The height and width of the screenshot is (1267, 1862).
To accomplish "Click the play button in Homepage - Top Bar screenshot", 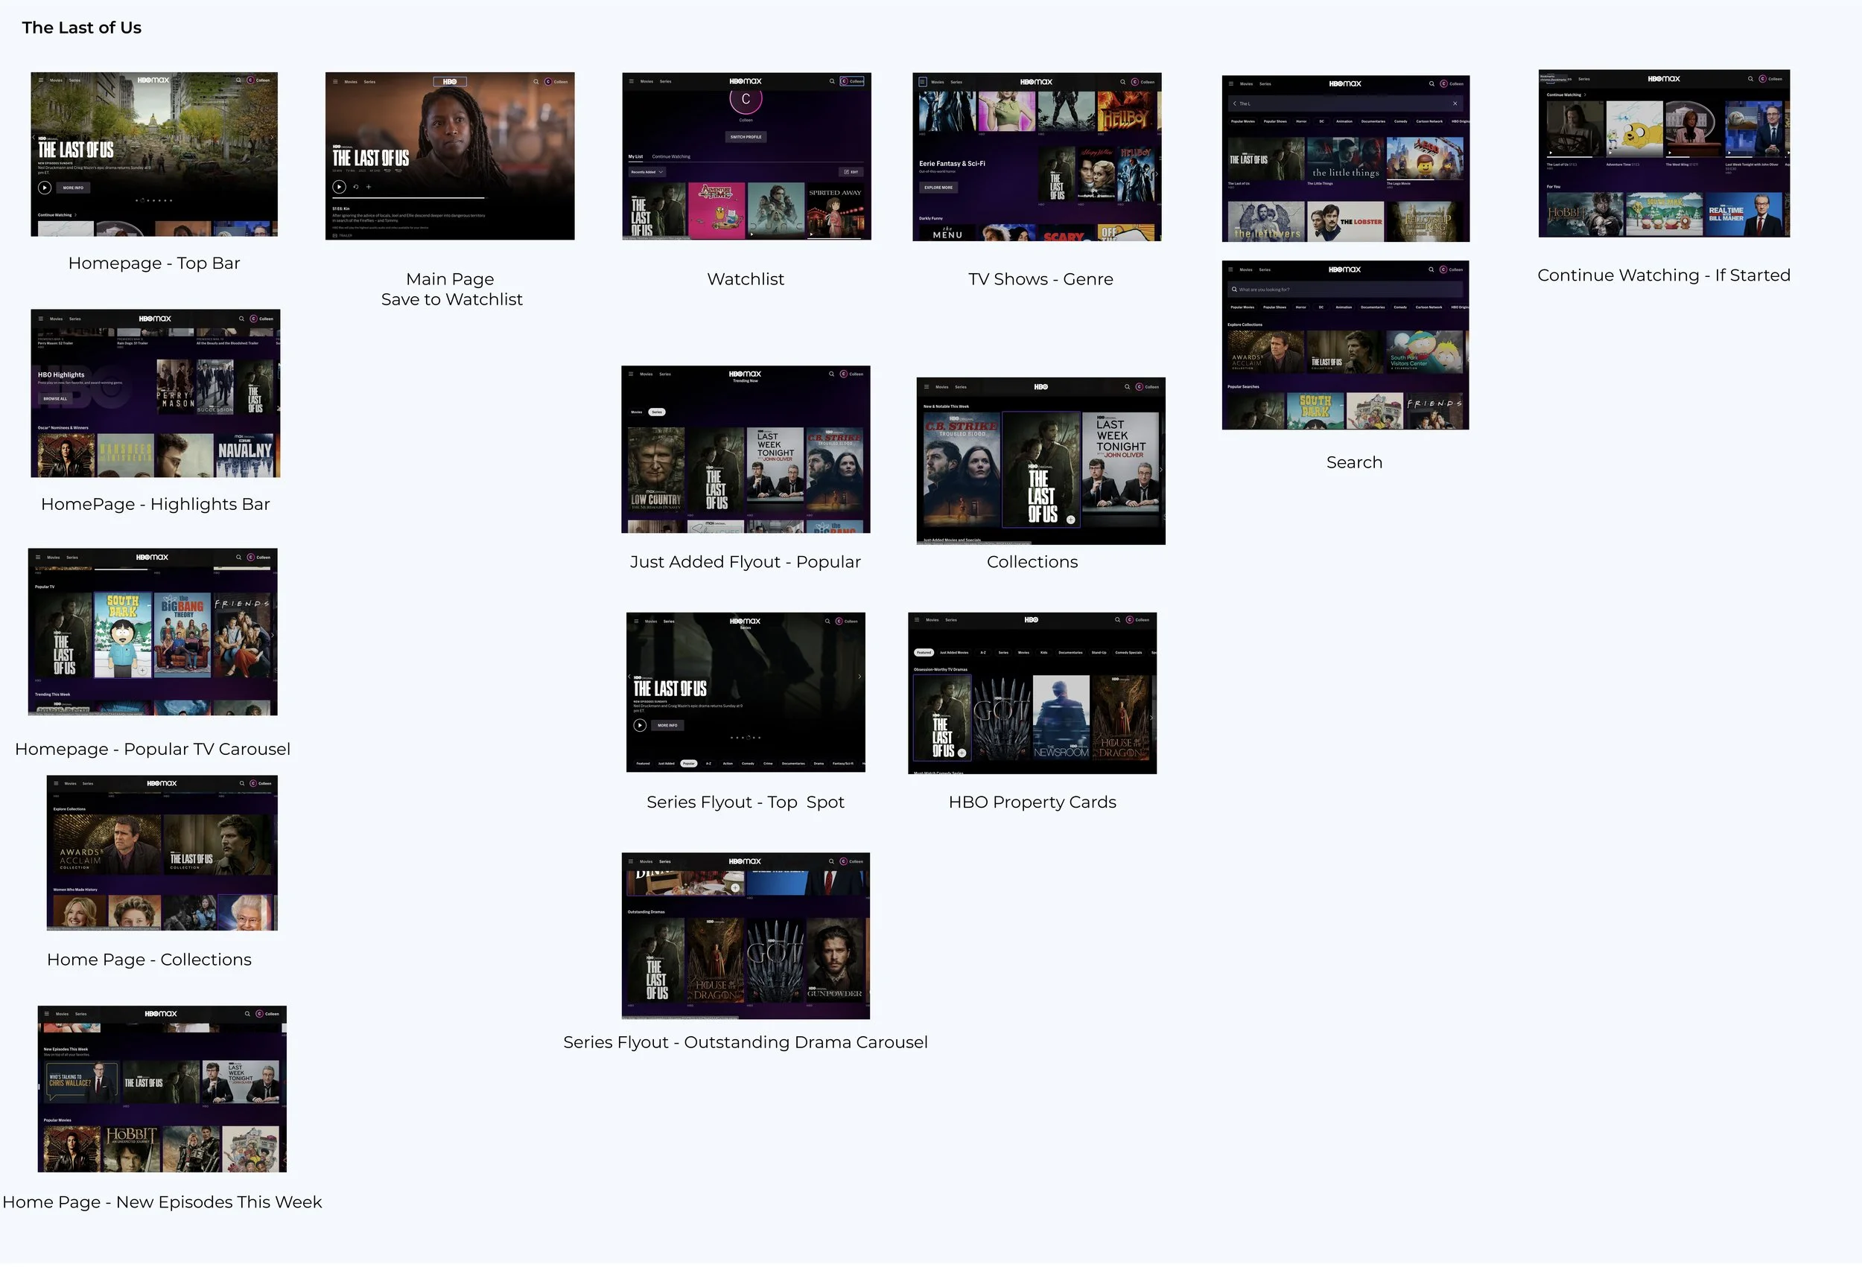I will coord(45,188).
